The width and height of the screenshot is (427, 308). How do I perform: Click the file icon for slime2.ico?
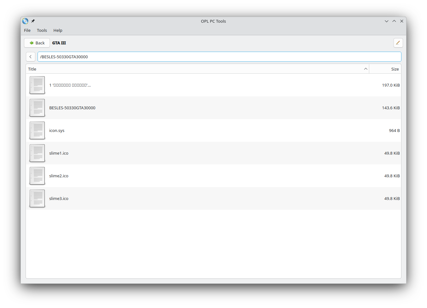point(37,176)
